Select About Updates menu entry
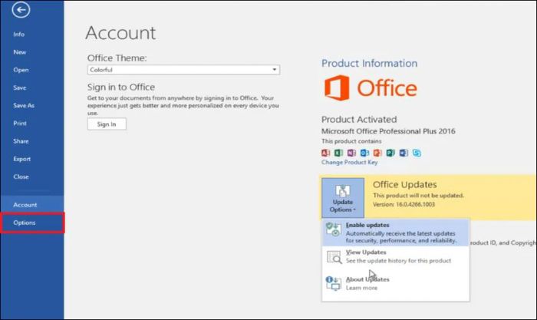The height and width of the screenshot is (320, 537). (x=396, y=283)
